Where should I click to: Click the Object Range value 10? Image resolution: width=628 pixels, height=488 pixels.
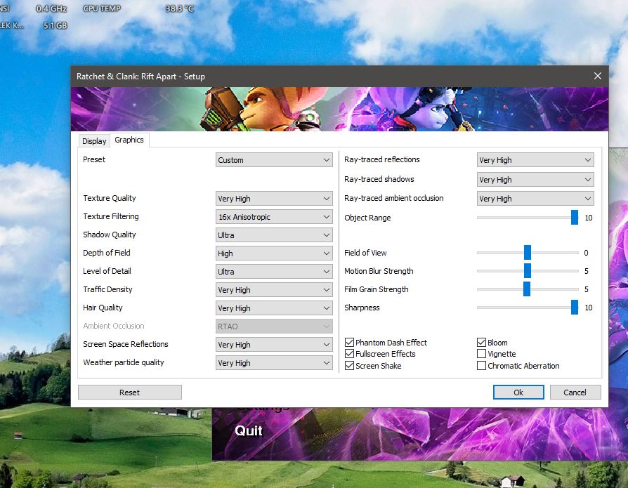(589, 218)
